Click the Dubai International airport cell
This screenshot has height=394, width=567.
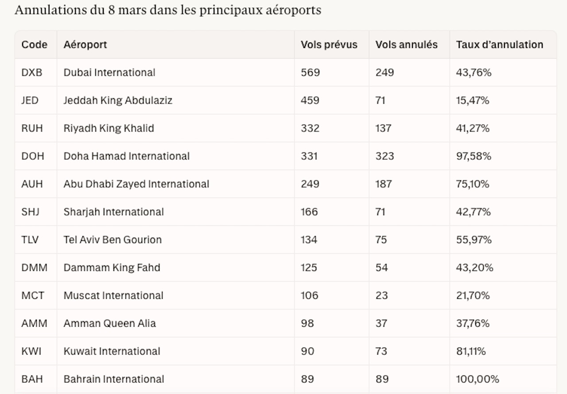109,73
